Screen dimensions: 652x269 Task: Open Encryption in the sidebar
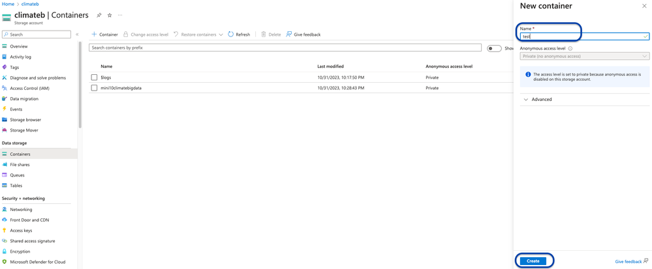tap(20, 251)
